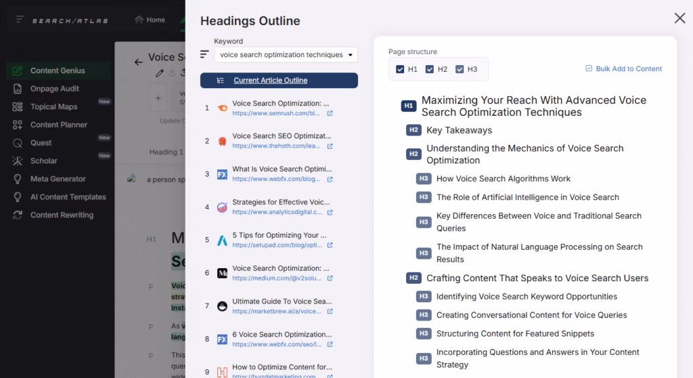Select Content Rewriting in the sidebar

pos(62,215)
